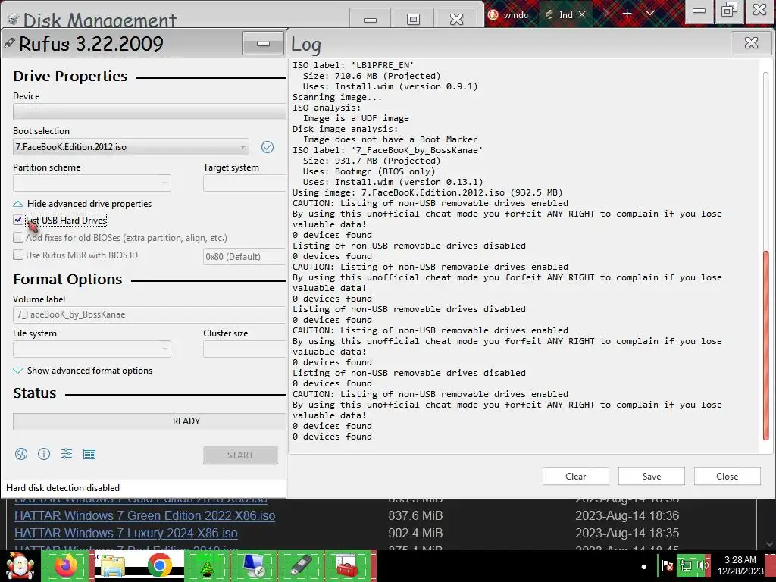Open the 0x80 (Default) BIOS ID dropdown
The height and width of the screenshot is (582, 776).
tap(244, 256)
